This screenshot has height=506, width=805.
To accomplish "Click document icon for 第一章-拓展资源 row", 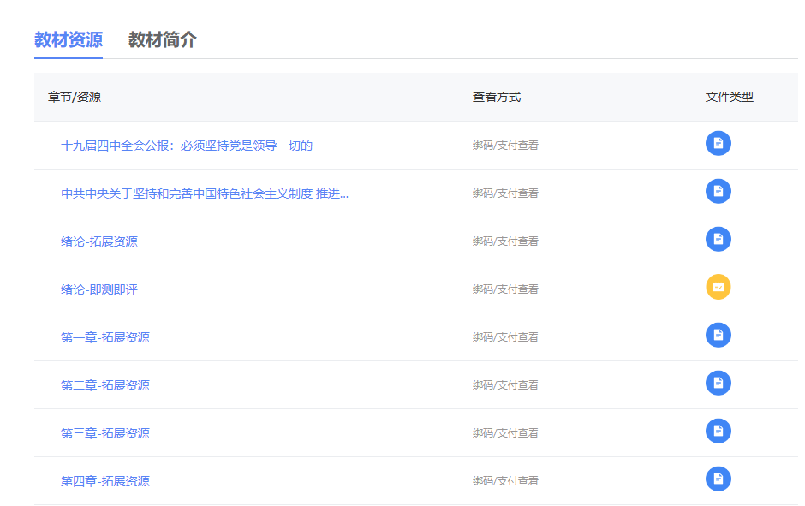I will pyautogui.click(x=719, y=335).
